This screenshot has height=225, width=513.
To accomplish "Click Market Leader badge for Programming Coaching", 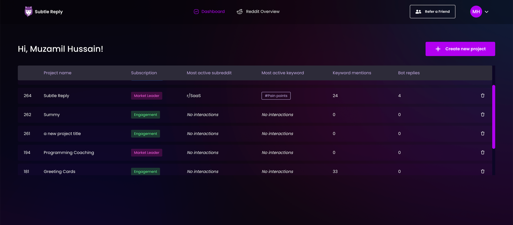I will point(147,153).
